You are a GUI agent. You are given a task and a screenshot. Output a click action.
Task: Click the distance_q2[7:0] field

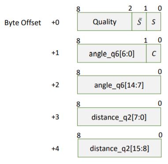tap(119, 117)
